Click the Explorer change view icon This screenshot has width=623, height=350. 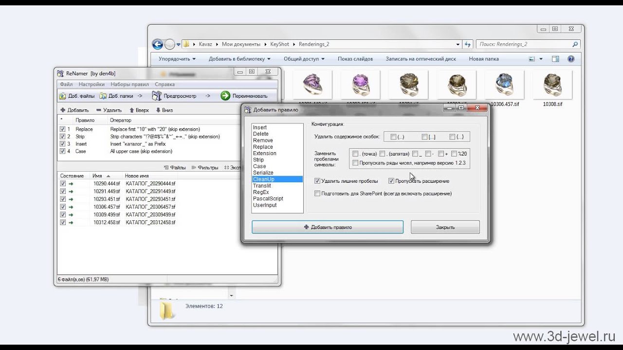pos(532,59)
